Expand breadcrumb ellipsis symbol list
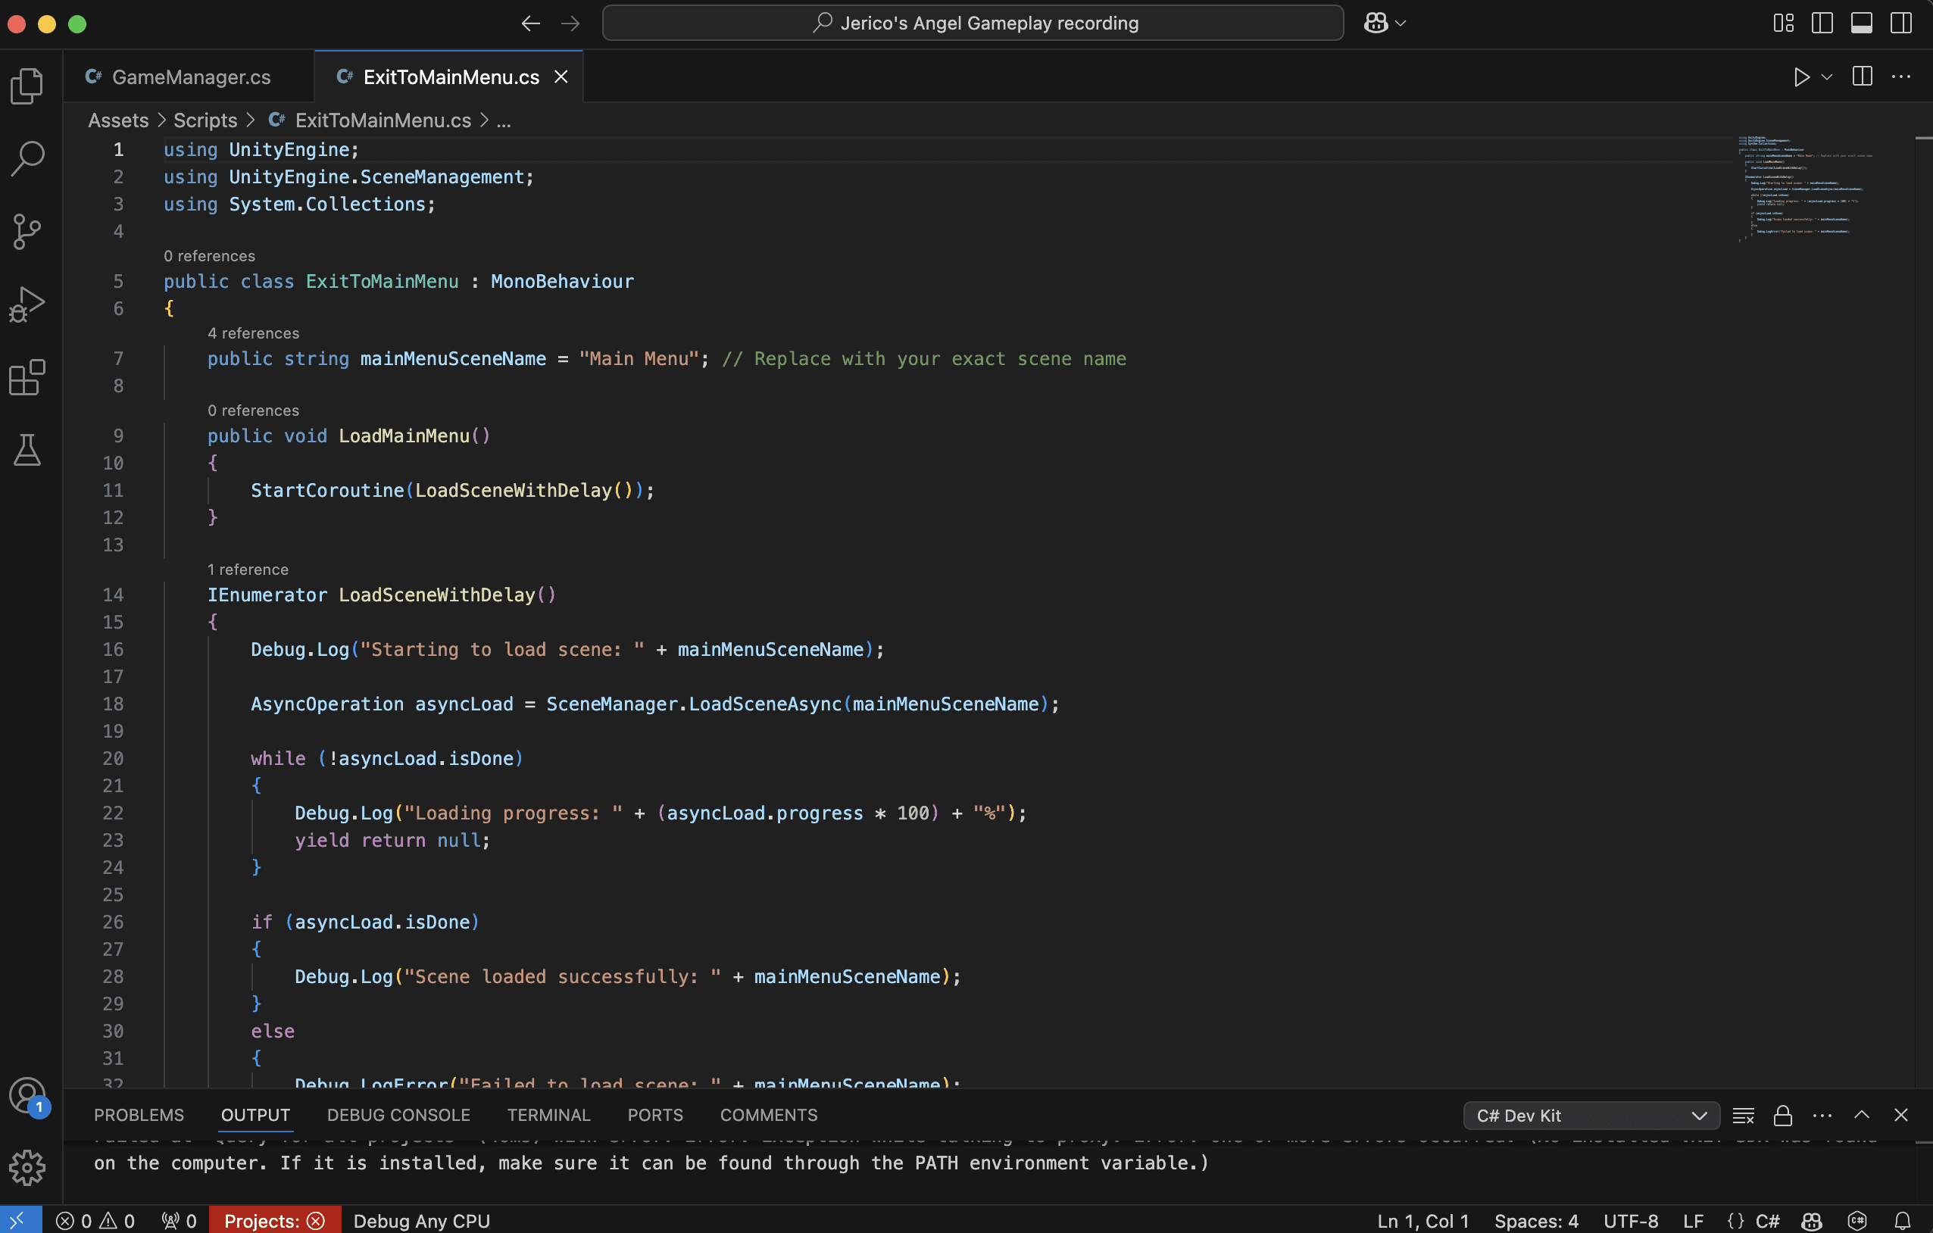Image resolution: width=1933 pixels, height=1233 pixels. [x=503, y=120]
